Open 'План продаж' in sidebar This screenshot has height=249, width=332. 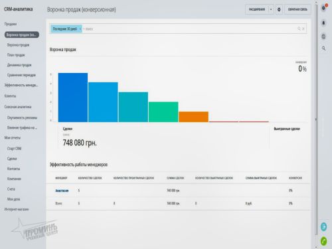click(16, 55)
